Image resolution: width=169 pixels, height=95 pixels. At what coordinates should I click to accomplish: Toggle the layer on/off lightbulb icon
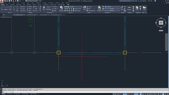65,7
